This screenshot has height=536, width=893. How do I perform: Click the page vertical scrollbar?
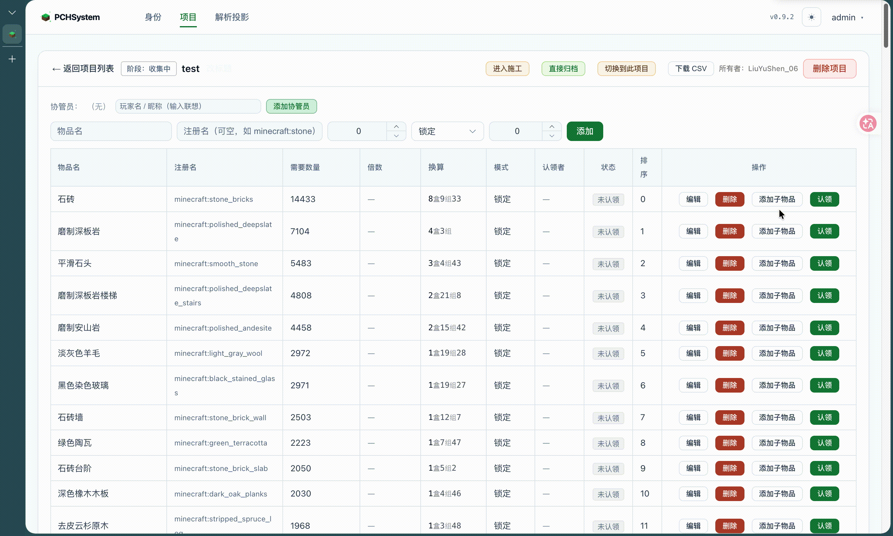(886, 25)
